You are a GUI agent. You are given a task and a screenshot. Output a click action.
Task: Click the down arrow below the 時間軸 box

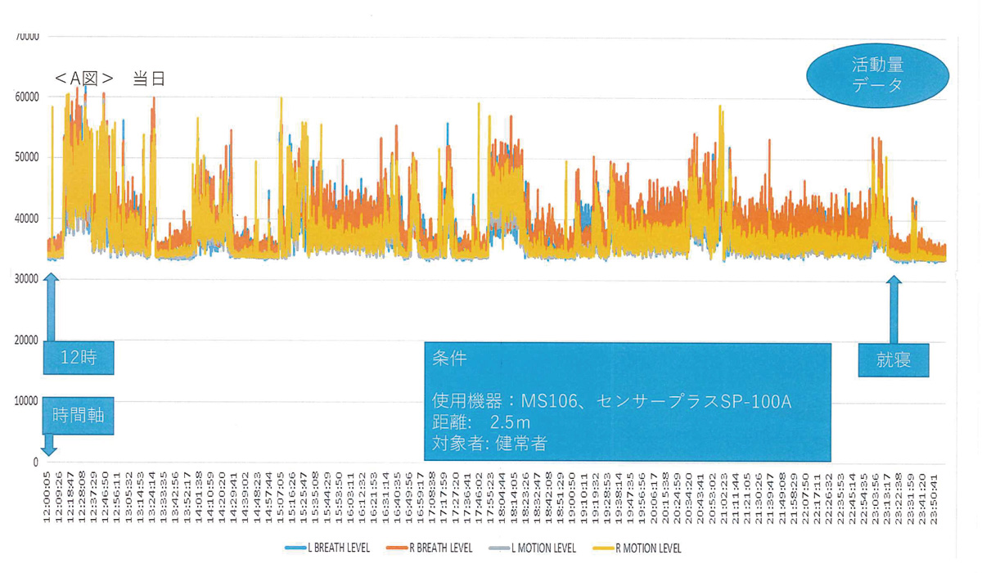[48, 444]
